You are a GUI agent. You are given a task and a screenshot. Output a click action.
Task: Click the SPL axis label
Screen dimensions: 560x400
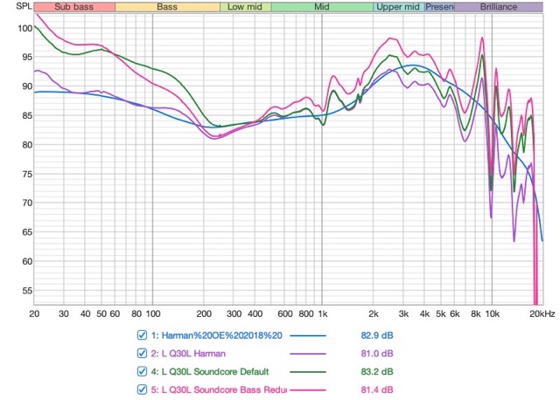24,6
